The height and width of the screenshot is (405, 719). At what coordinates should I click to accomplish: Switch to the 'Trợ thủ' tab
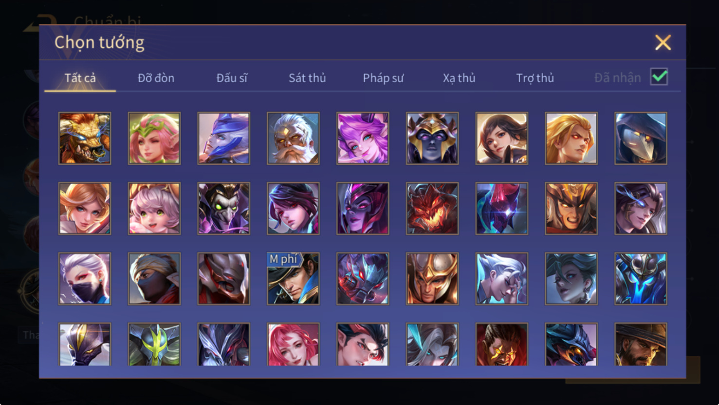point(535,78)
